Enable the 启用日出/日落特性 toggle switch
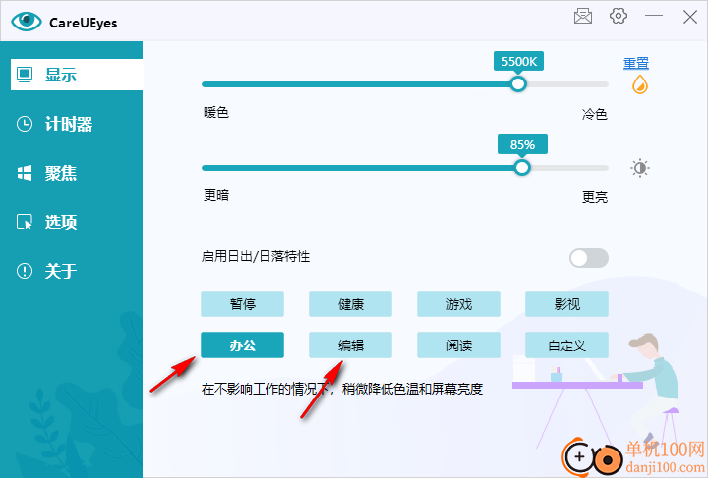Screen dimensions: 708x478 click(589, 258)
